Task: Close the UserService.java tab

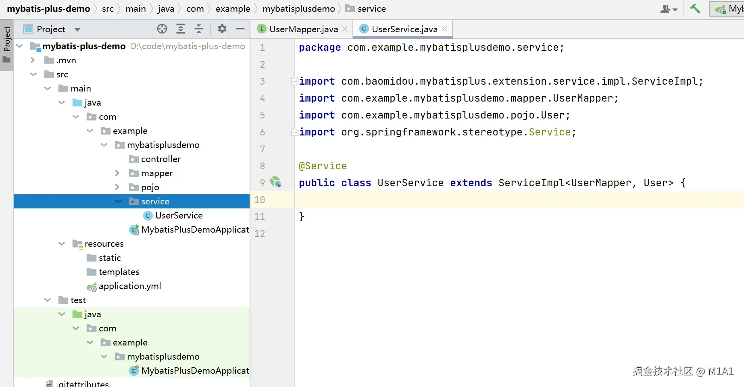Action: pyautogui.click(x=444, y=29)
